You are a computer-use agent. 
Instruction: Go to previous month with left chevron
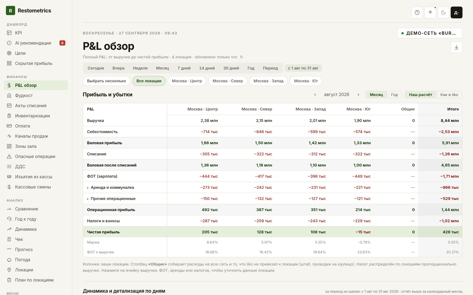click(x=315, y=95)
